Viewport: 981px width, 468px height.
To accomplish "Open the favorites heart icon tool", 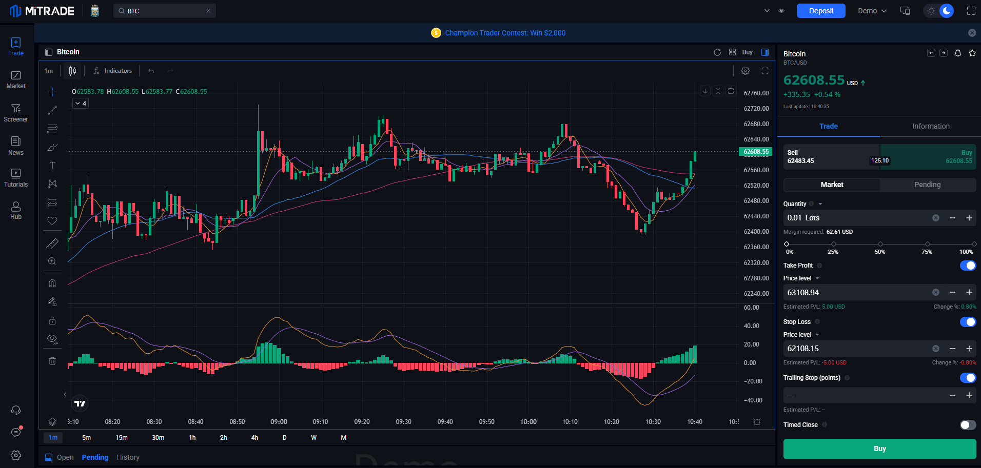I will tap(52, 221).
